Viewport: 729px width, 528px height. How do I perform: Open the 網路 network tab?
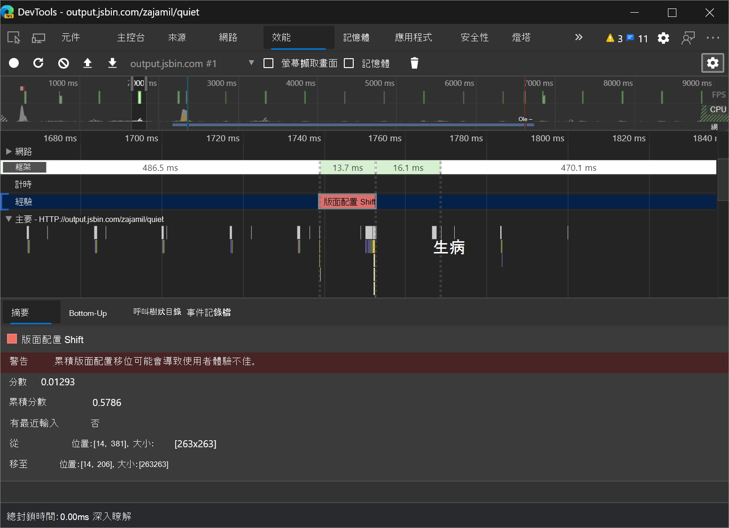click(x=228, y=38)
